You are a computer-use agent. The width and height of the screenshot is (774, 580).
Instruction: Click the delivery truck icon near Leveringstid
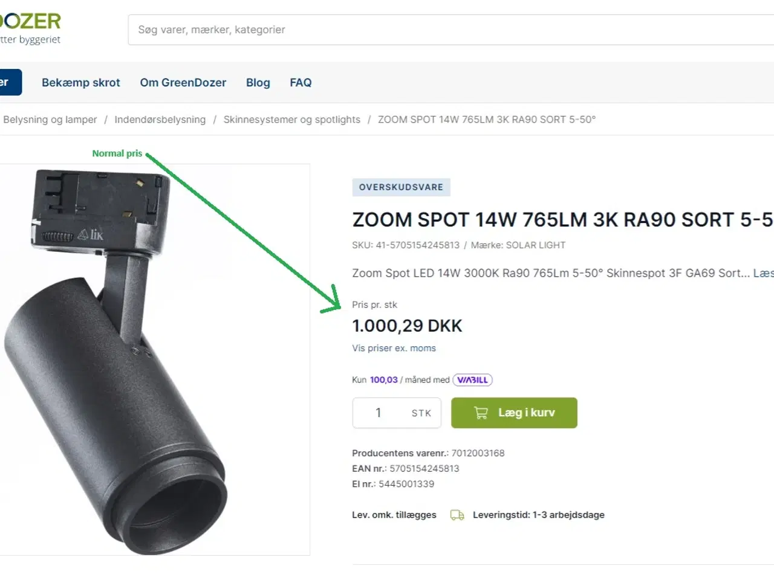coord(457,515)
